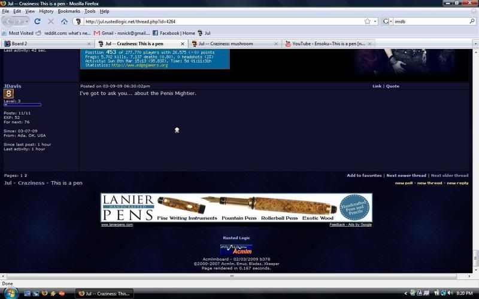Open the Gmail bookmark
The width and height of the screenshot is (479, 299).
click(x=122, y=33)
